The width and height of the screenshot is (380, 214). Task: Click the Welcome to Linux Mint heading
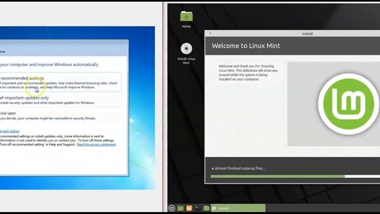tap(246, 46)
